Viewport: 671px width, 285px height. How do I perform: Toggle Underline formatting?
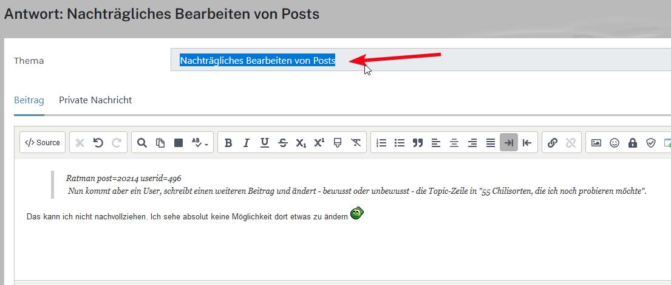click(265, 143)
